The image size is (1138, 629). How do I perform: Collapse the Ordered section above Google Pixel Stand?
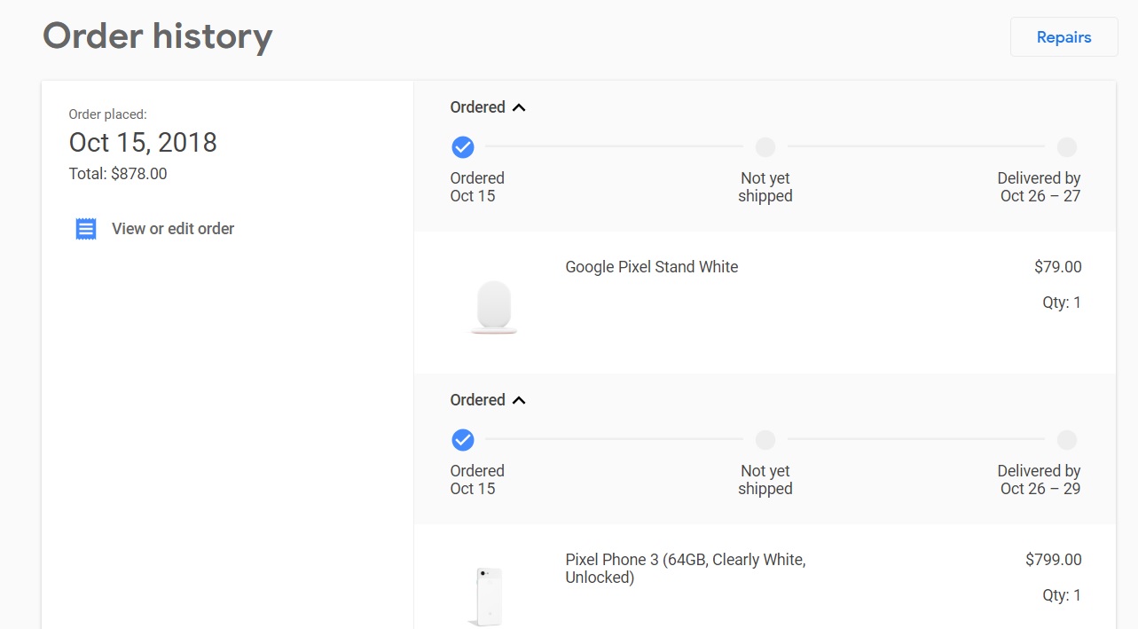[519, 107]
